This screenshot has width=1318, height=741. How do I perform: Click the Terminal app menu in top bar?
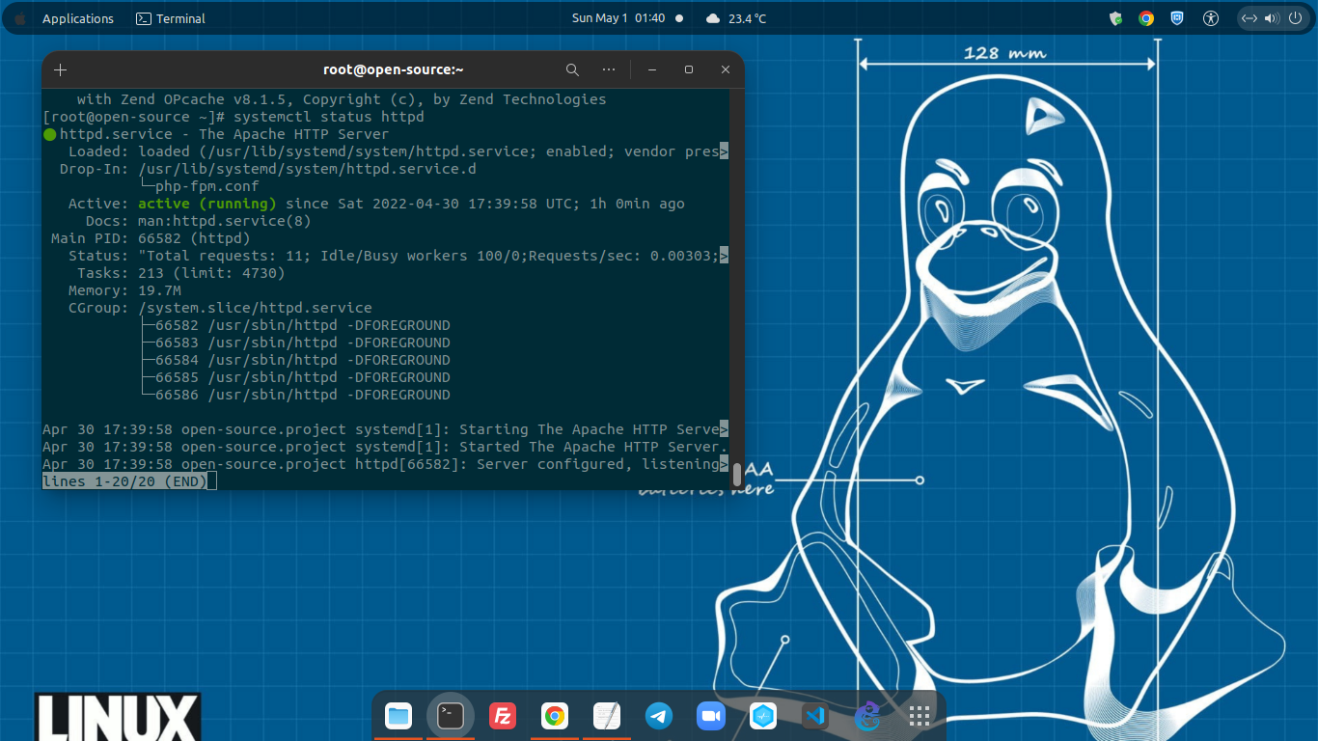pos(170,18)
